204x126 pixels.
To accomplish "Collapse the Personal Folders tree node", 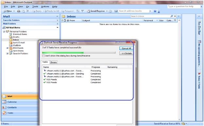I will 4,31.
